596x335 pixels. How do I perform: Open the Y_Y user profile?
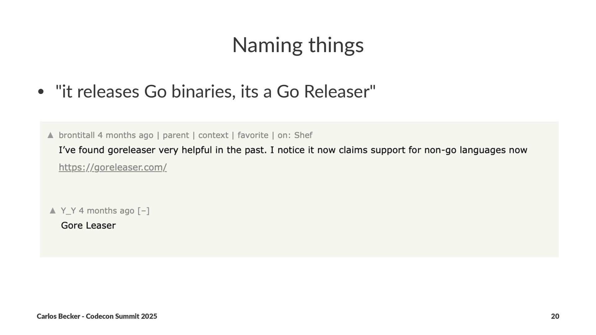pyautogui.click(x=68, y=211)
